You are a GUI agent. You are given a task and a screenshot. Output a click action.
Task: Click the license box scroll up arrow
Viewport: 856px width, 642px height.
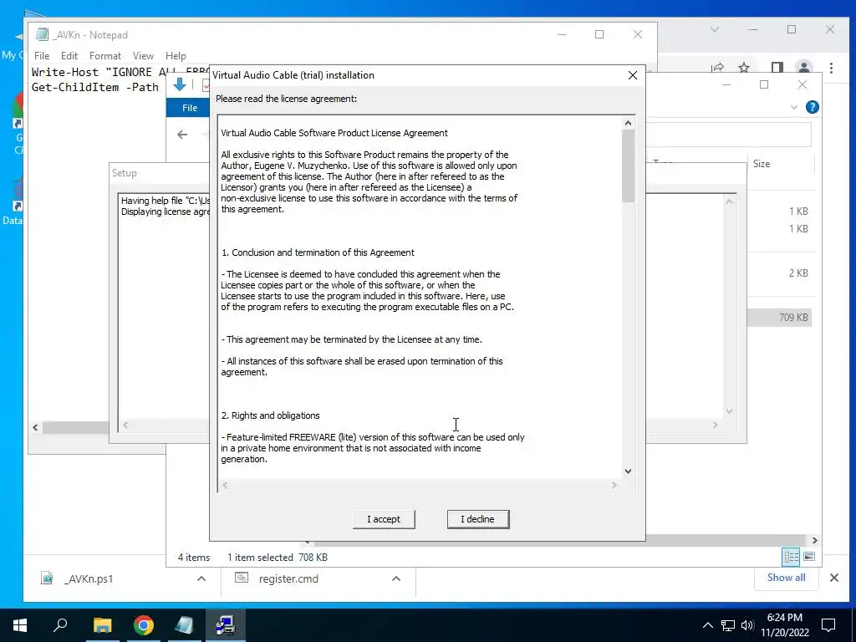(x=628, y=124)
